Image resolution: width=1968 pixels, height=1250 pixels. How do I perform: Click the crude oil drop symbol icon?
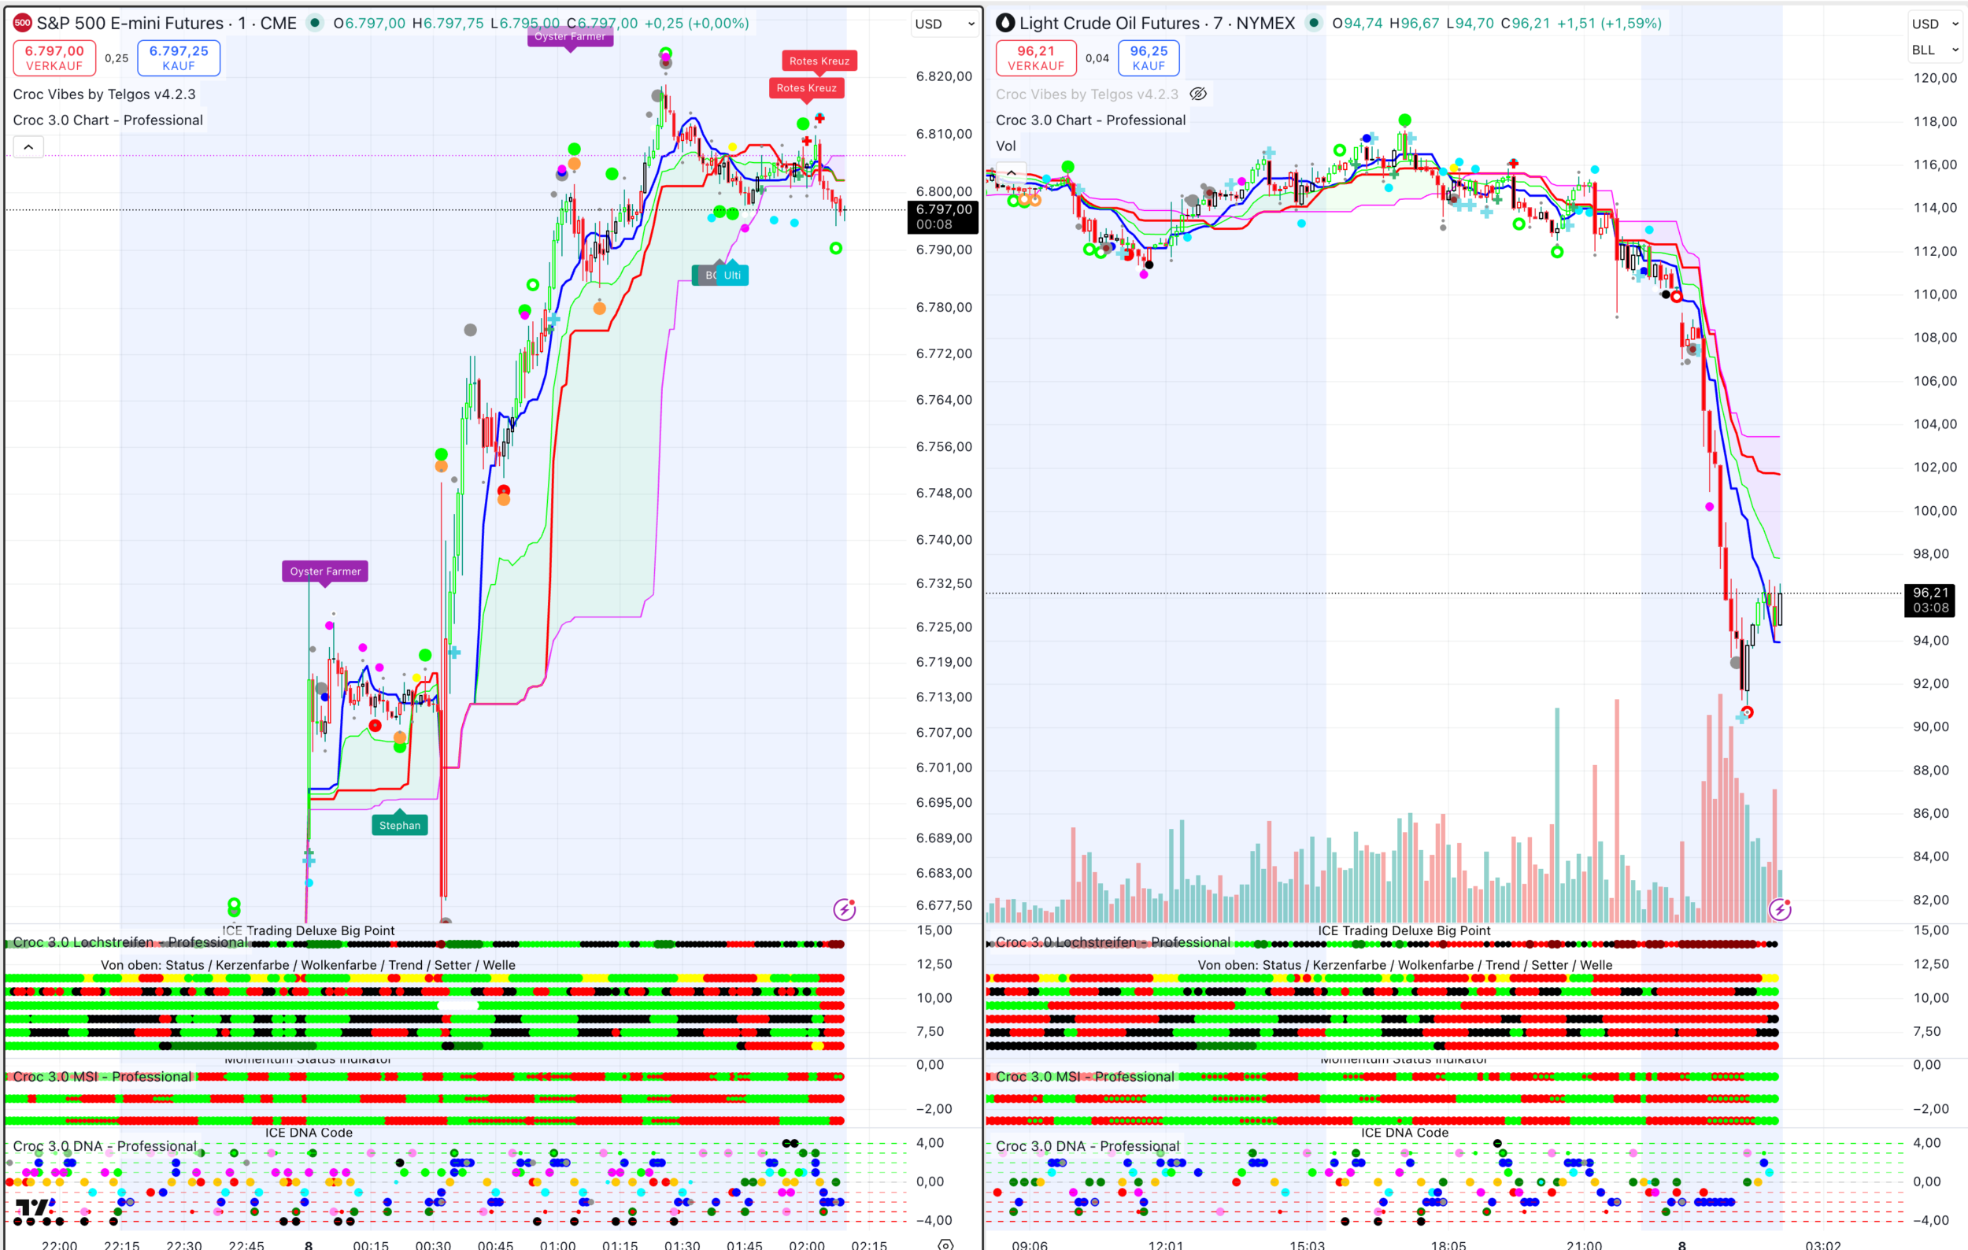point(1005,23)
